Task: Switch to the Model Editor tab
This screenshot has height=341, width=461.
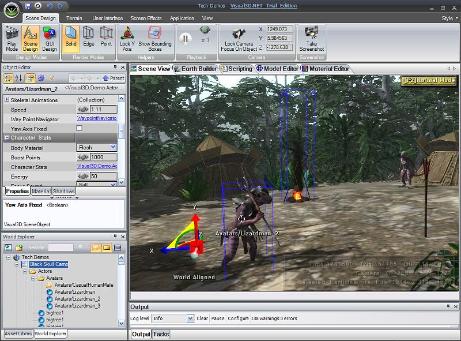Action: tap(278, 69)
